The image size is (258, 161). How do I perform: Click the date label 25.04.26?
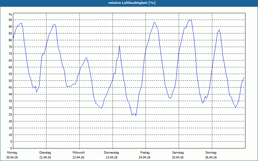178,157
